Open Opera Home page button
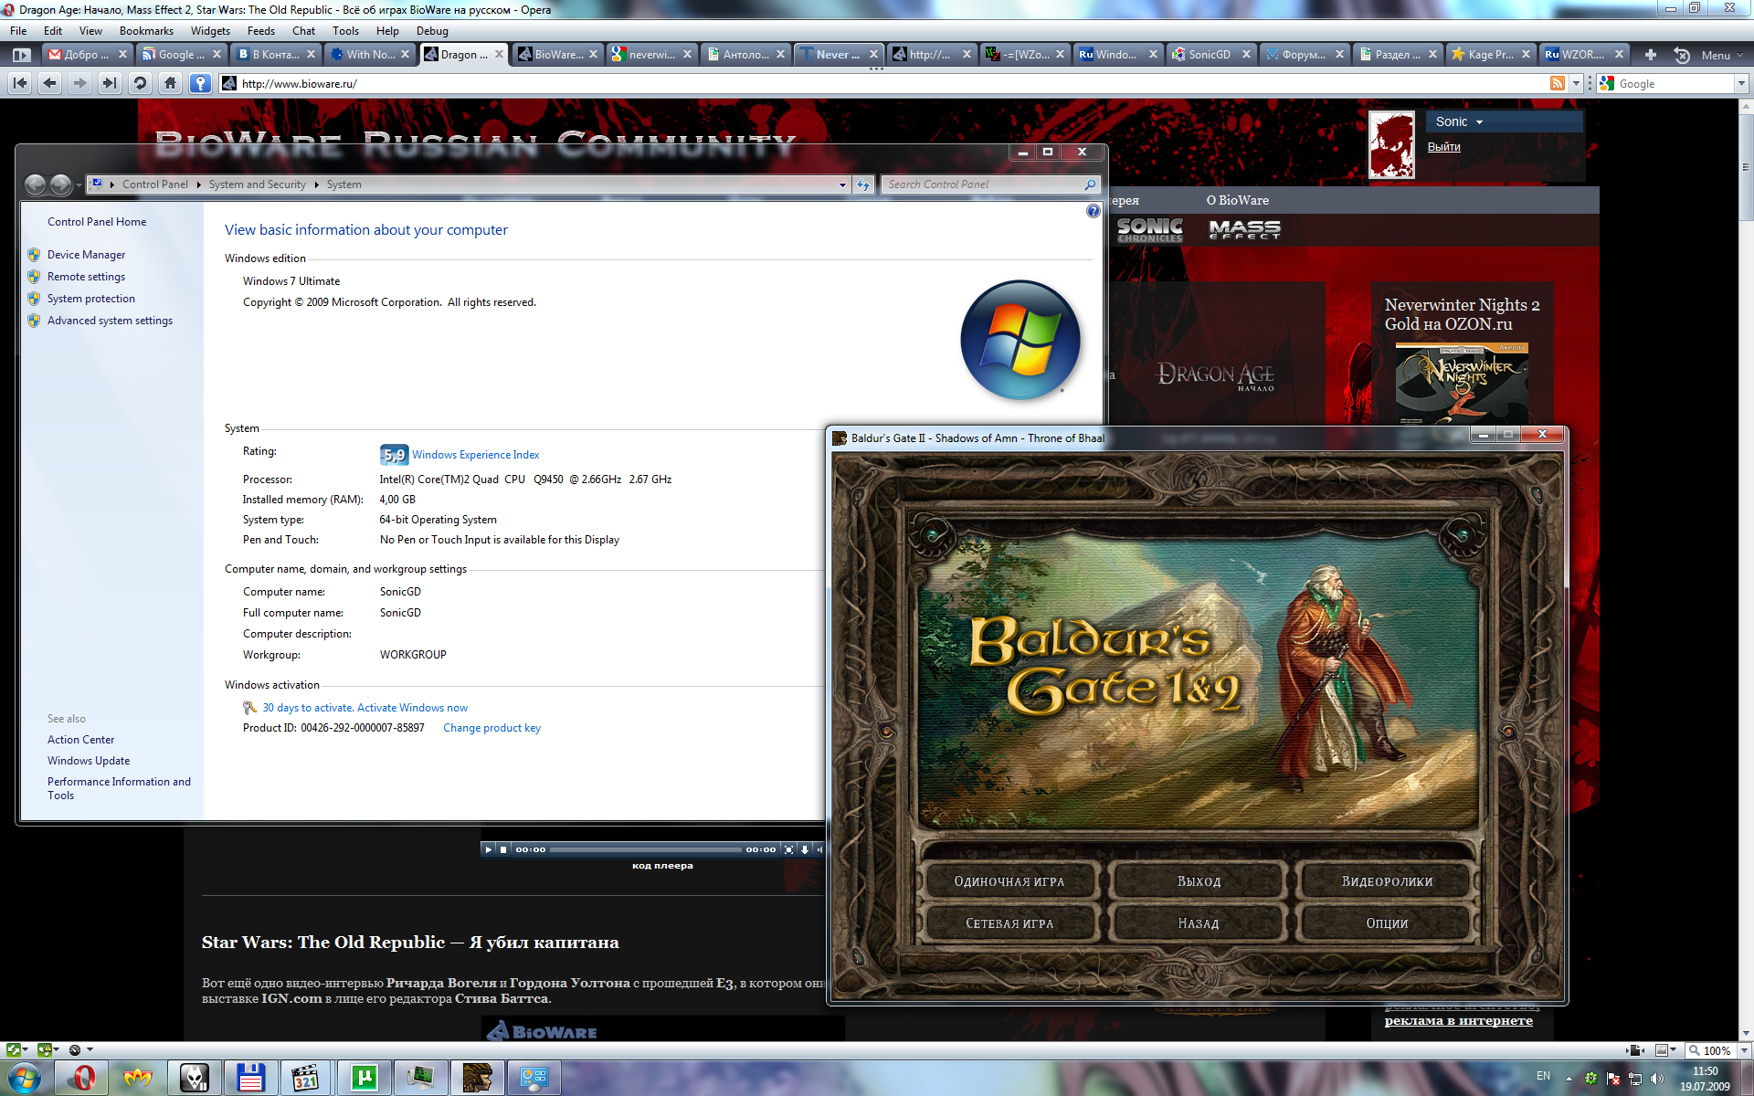 pos(170,83)
